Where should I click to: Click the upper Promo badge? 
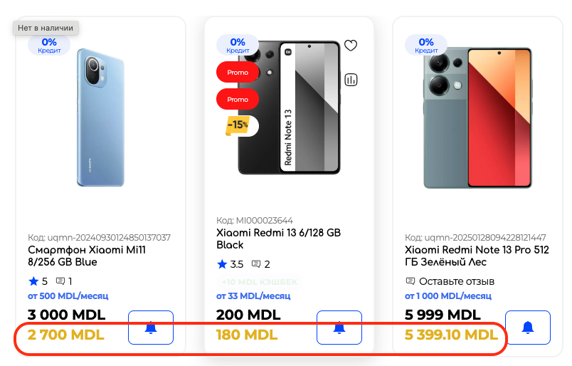coord(238,73)
